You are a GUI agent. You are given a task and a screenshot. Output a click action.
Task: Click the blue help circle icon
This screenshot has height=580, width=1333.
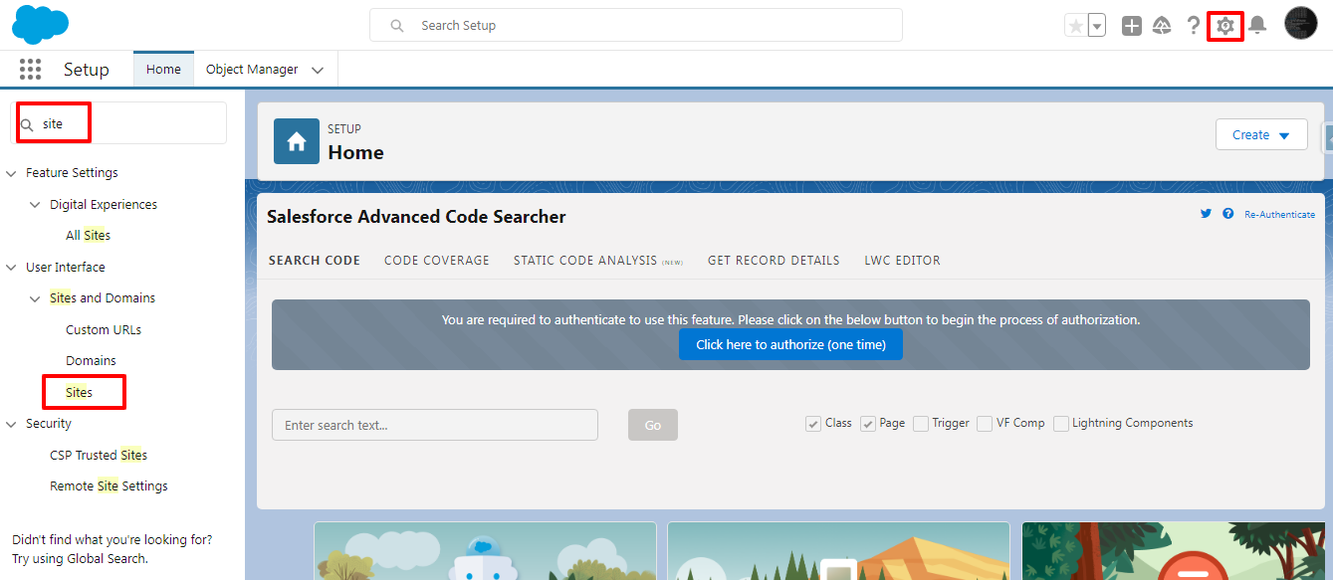point(1227,214)
